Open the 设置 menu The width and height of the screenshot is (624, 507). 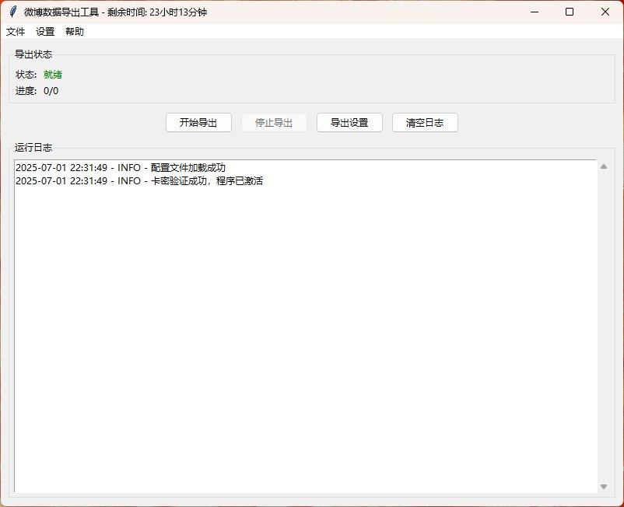45,32
